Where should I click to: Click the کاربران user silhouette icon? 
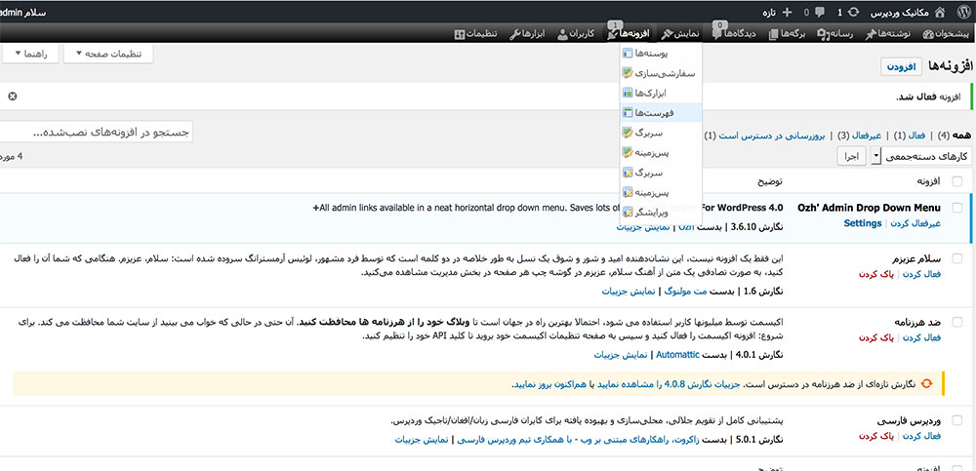tap(562, 34)
